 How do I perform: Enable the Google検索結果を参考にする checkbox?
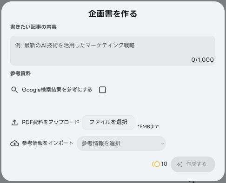[x=102, y=90]
